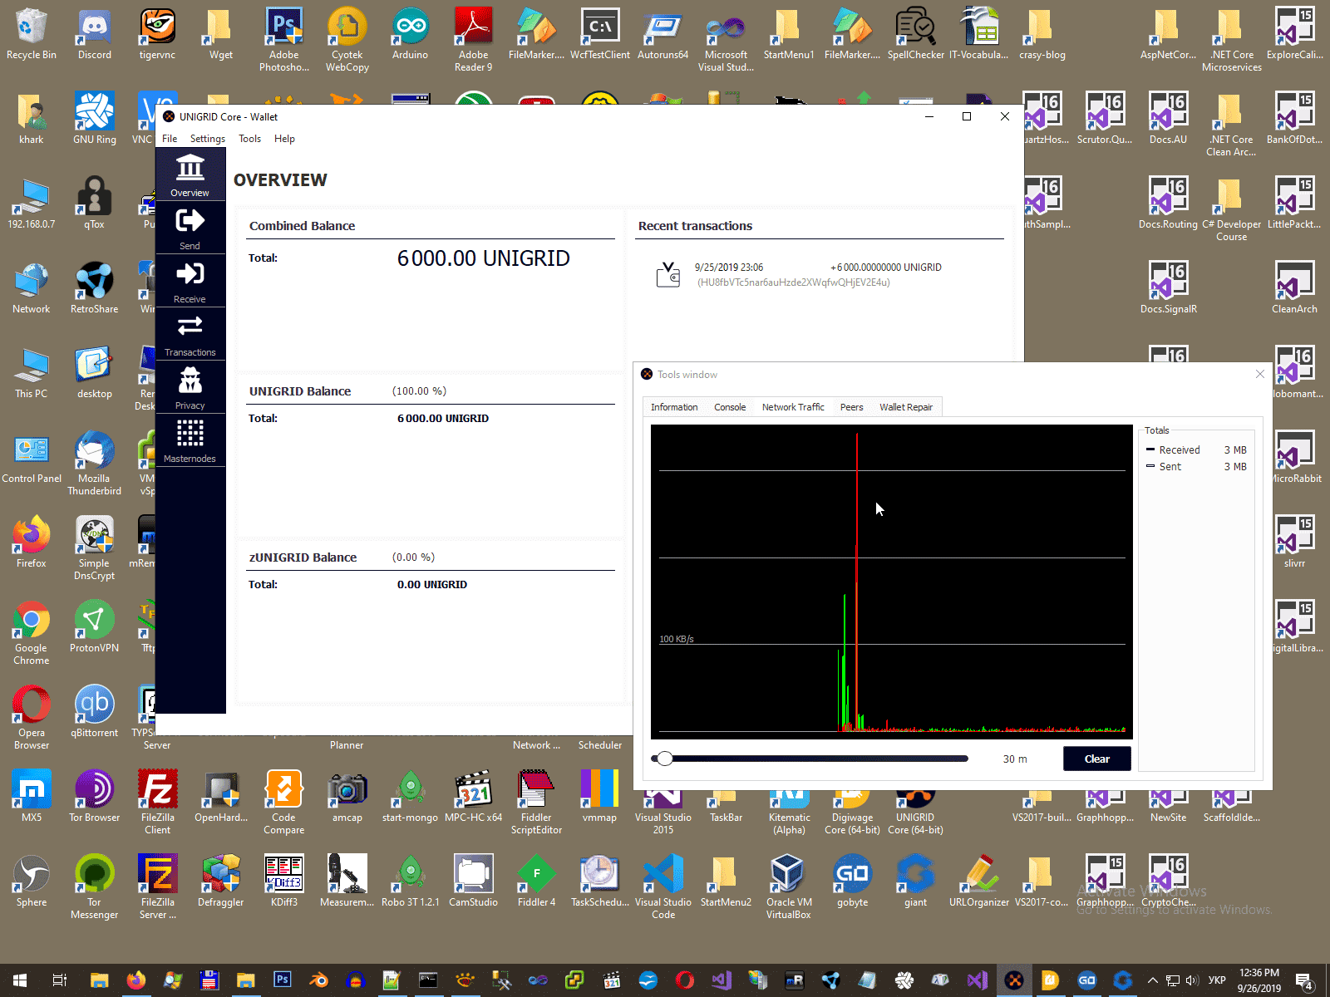Select the Firefox desktop shortcut
Viewport: 1330px width, 997px height.
32,543
